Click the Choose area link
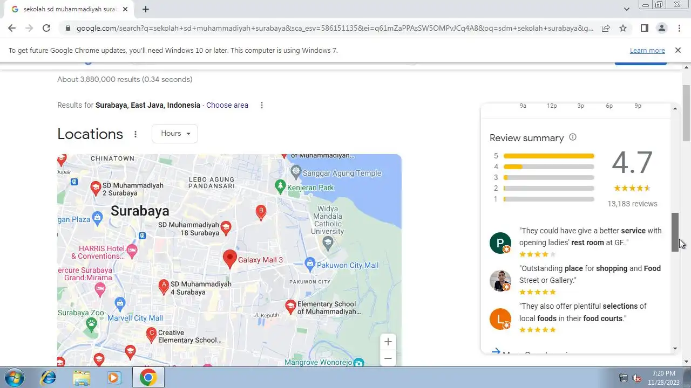 (227, 105)
